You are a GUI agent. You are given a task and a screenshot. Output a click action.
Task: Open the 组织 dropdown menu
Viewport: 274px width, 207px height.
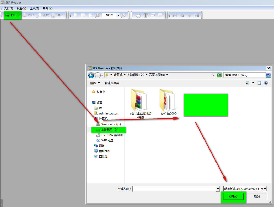(x=95, y=83)
